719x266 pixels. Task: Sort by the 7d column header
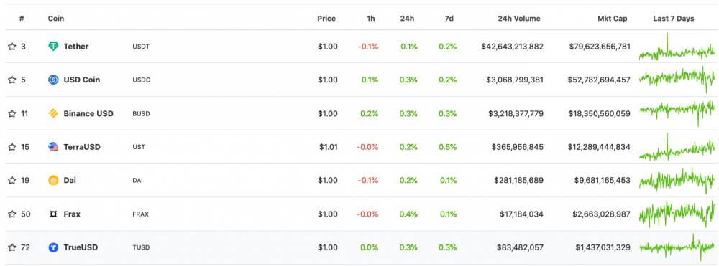(449, 19)
